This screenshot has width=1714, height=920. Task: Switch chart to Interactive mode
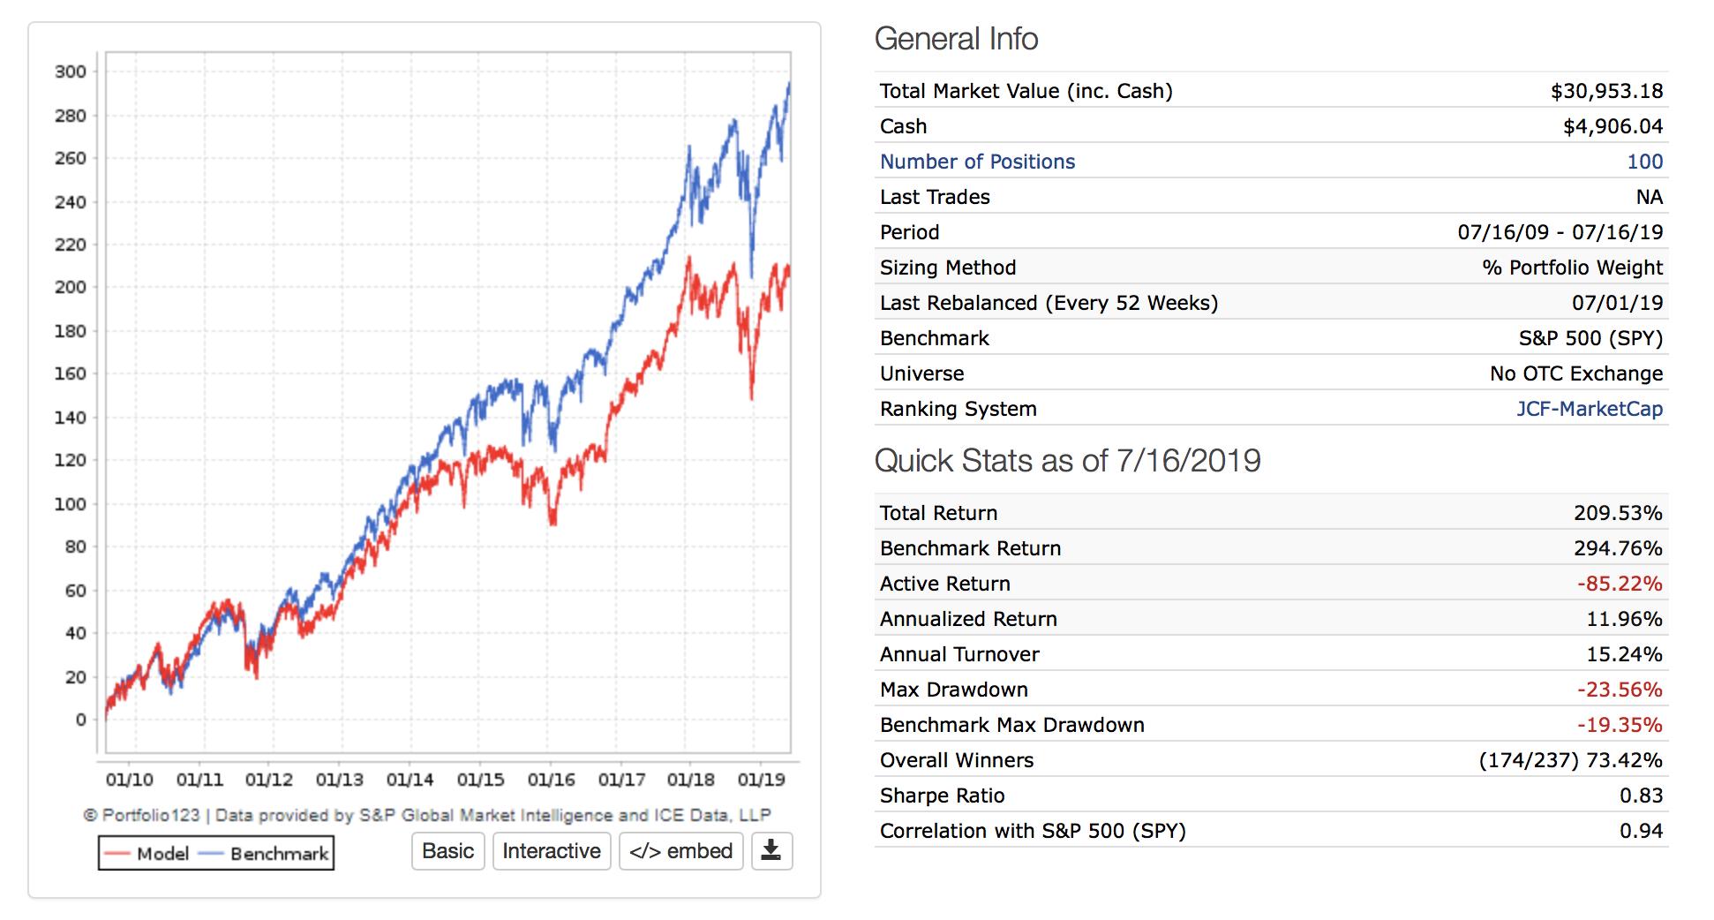point(552,851)
